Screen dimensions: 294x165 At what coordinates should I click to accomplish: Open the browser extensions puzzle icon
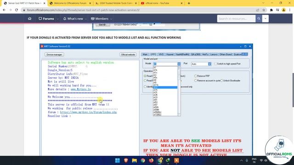click(x=271, y=10)
